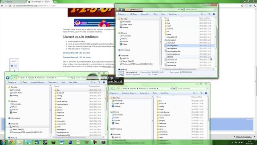The height and width of the screenshot is (145, 257).
Task: Click Roaming breadcrumb in right .minecraft window
Action: click(142, 89)
